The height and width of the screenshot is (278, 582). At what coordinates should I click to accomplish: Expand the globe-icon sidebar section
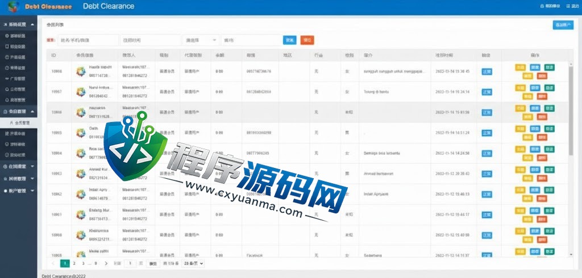tap(19, 167)
